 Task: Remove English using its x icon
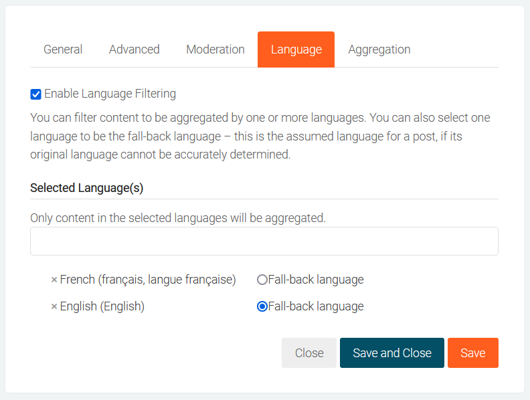pos(54,307)
